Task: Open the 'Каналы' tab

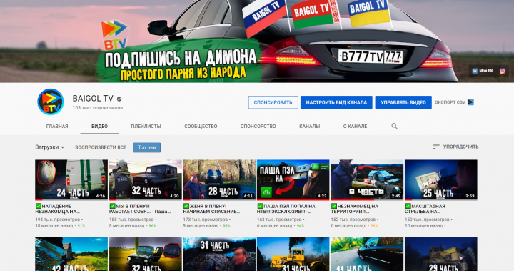Action: pos(309,126)
